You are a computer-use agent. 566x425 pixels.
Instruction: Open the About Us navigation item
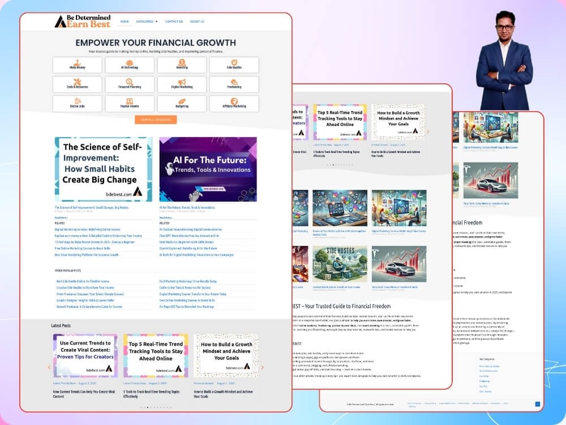pyautogui.click(x=197, y=22)
